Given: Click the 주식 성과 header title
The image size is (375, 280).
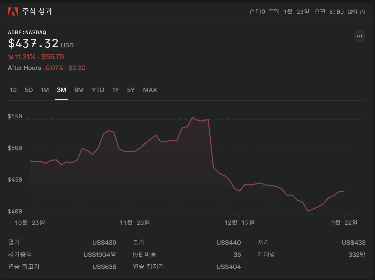Looking at the screenshot, I should click(37, 11).
